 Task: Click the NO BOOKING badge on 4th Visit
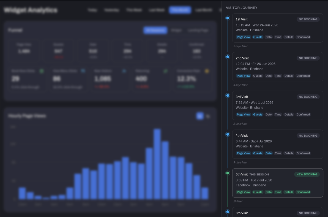tap(308, 135)
